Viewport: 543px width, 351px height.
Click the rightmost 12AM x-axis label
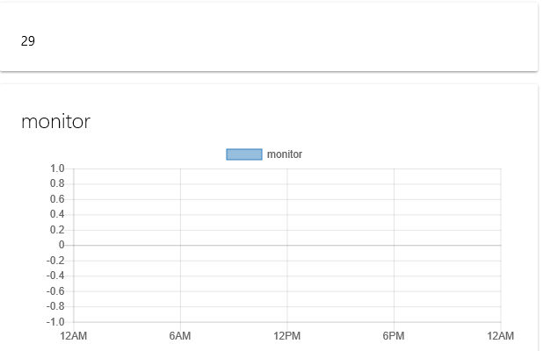(500, 336)
